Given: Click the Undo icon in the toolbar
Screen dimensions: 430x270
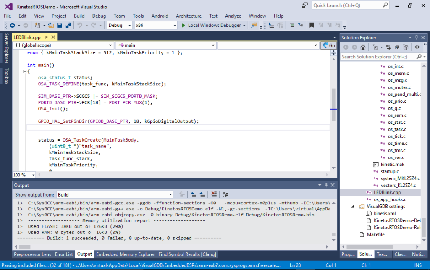Looking at the screenshot, I should click(80, 25).
